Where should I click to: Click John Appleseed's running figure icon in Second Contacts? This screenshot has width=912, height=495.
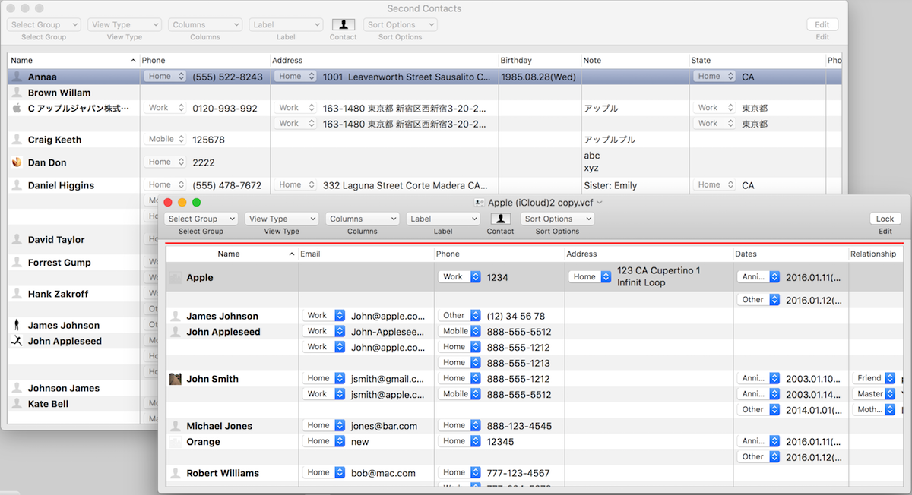(x=17, y=341)
